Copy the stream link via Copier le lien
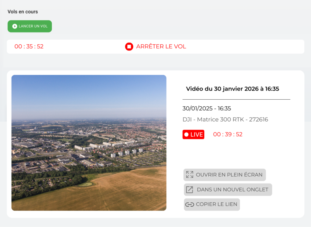The image size is (311, 227). (x=212, y=205)
